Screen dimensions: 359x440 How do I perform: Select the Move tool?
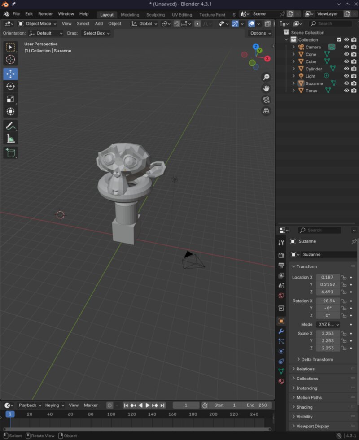(x=11, y=74)
